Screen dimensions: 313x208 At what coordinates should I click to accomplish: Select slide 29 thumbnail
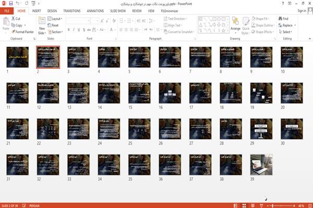tap(261, 129)
